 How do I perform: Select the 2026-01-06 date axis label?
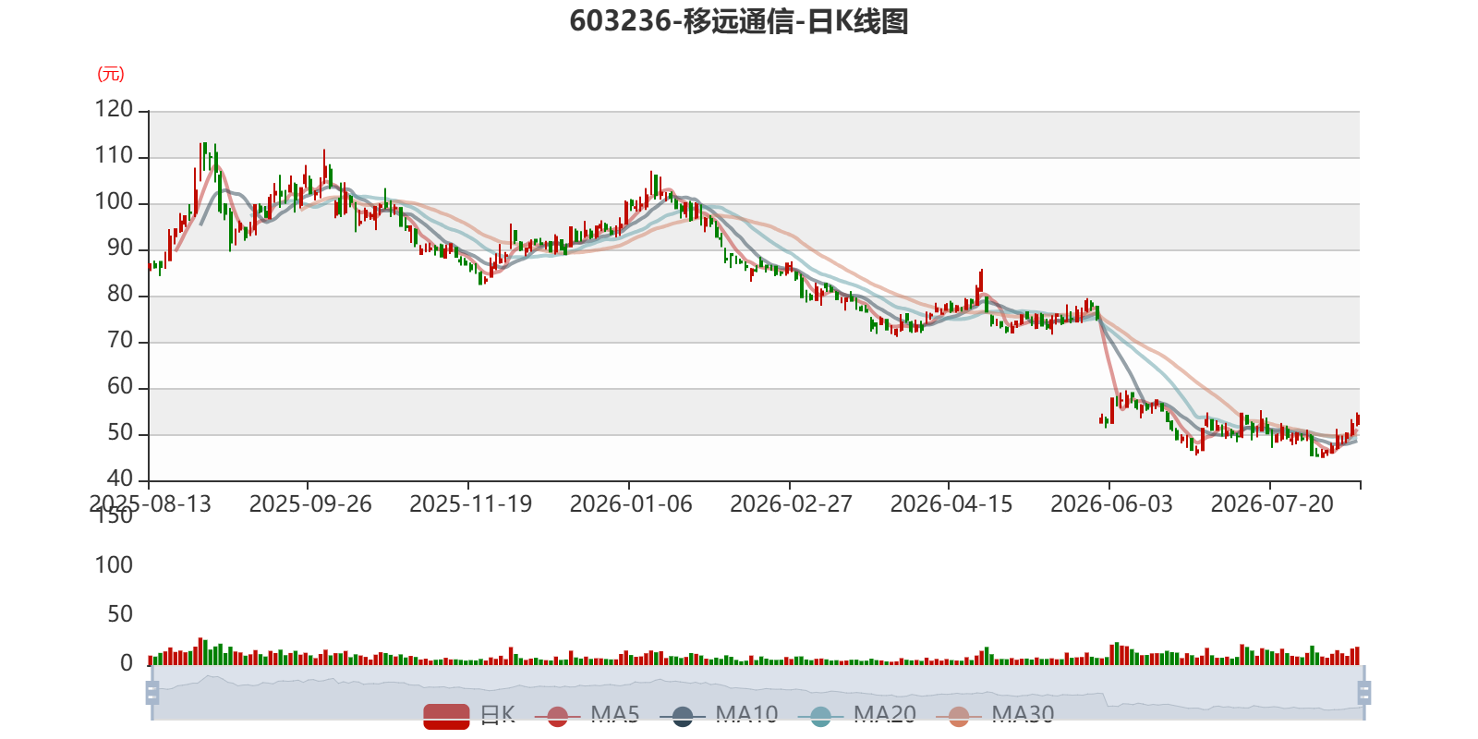631,504
